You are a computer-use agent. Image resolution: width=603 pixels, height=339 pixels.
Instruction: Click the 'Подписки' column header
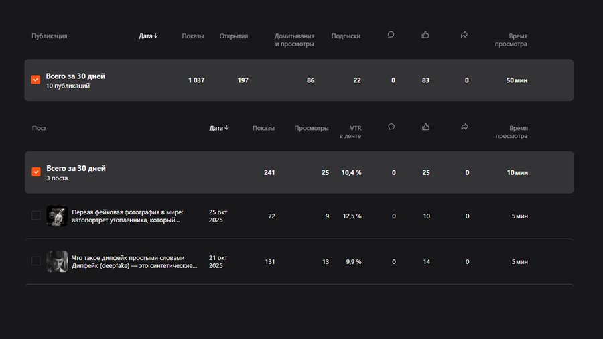pos(346,36)
